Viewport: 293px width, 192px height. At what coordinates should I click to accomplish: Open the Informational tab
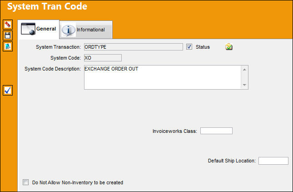pyautogui.click(x=86, y=30)
